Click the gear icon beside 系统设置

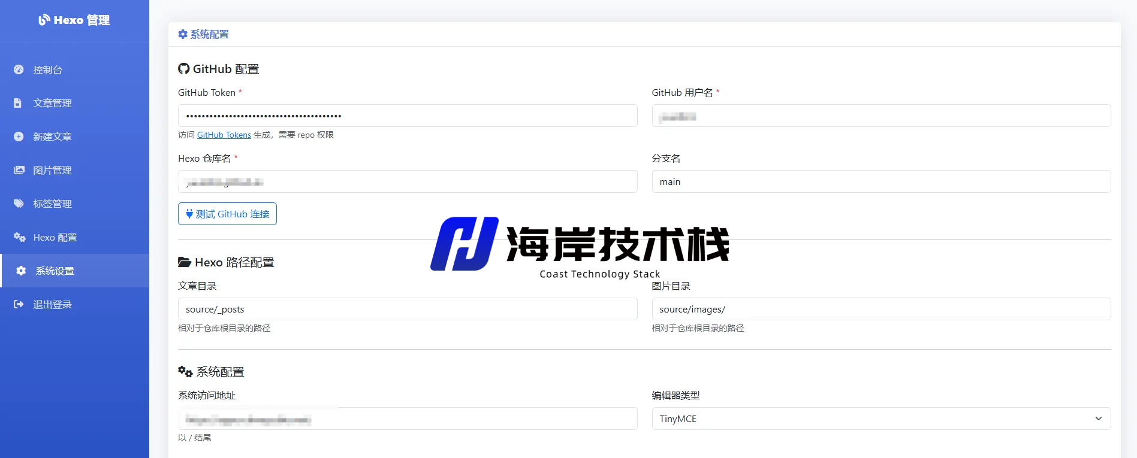[x=21, y=271]
